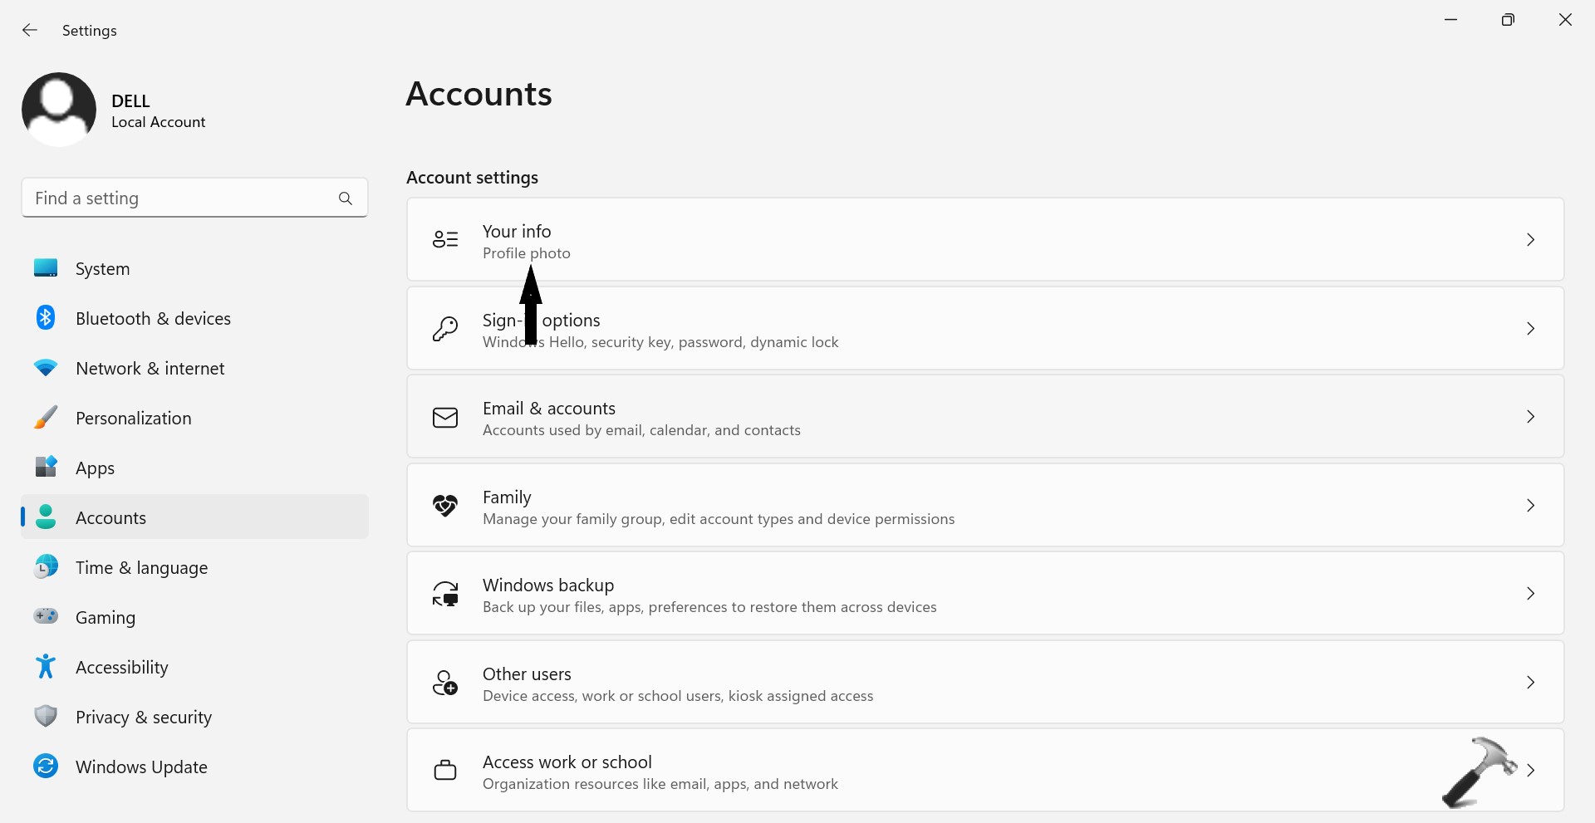
Task: Expand the Windows backup chevron
Action: pyautogui.click(x=1530, y=594)
